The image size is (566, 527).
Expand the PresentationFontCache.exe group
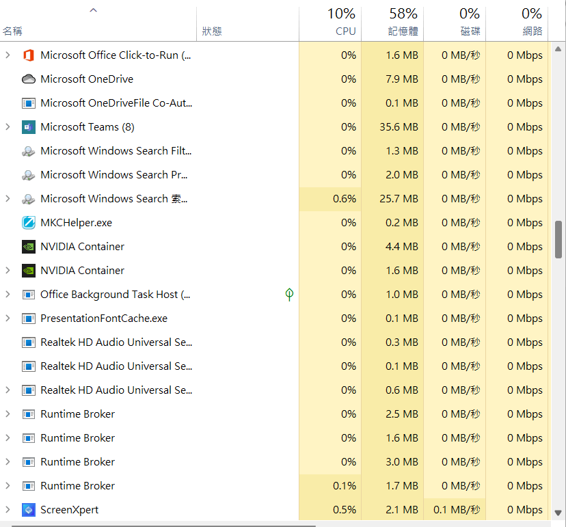8,319
